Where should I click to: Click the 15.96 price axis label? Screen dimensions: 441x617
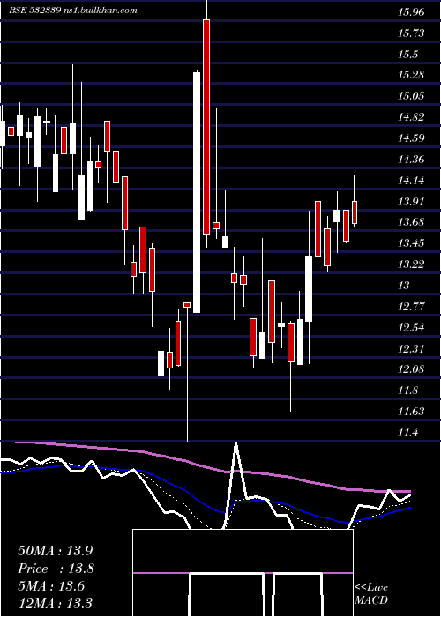click(411, 12)
